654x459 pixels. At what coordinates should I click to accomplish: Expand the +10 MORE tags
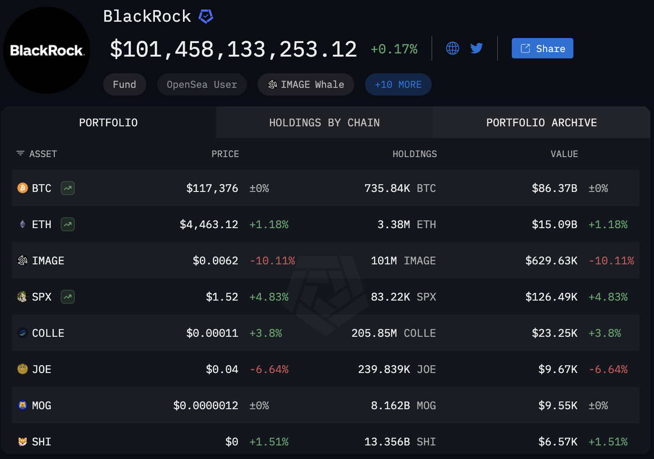(x=398, y=85)
